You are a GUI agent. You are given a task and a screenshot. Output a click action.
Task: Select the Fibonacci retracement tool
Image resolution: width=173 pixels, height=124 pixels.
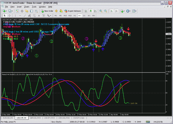click(34, 15)
